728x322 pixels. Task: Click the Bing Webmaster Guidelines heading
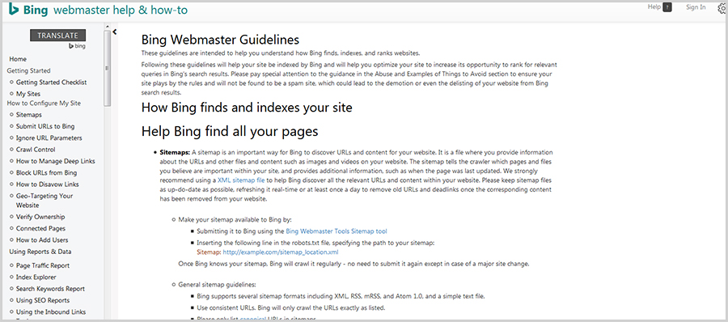[x=220, y=40]
